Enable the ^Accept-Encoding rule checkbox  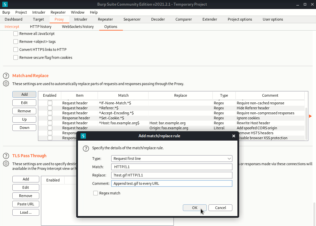coord(50,113)
